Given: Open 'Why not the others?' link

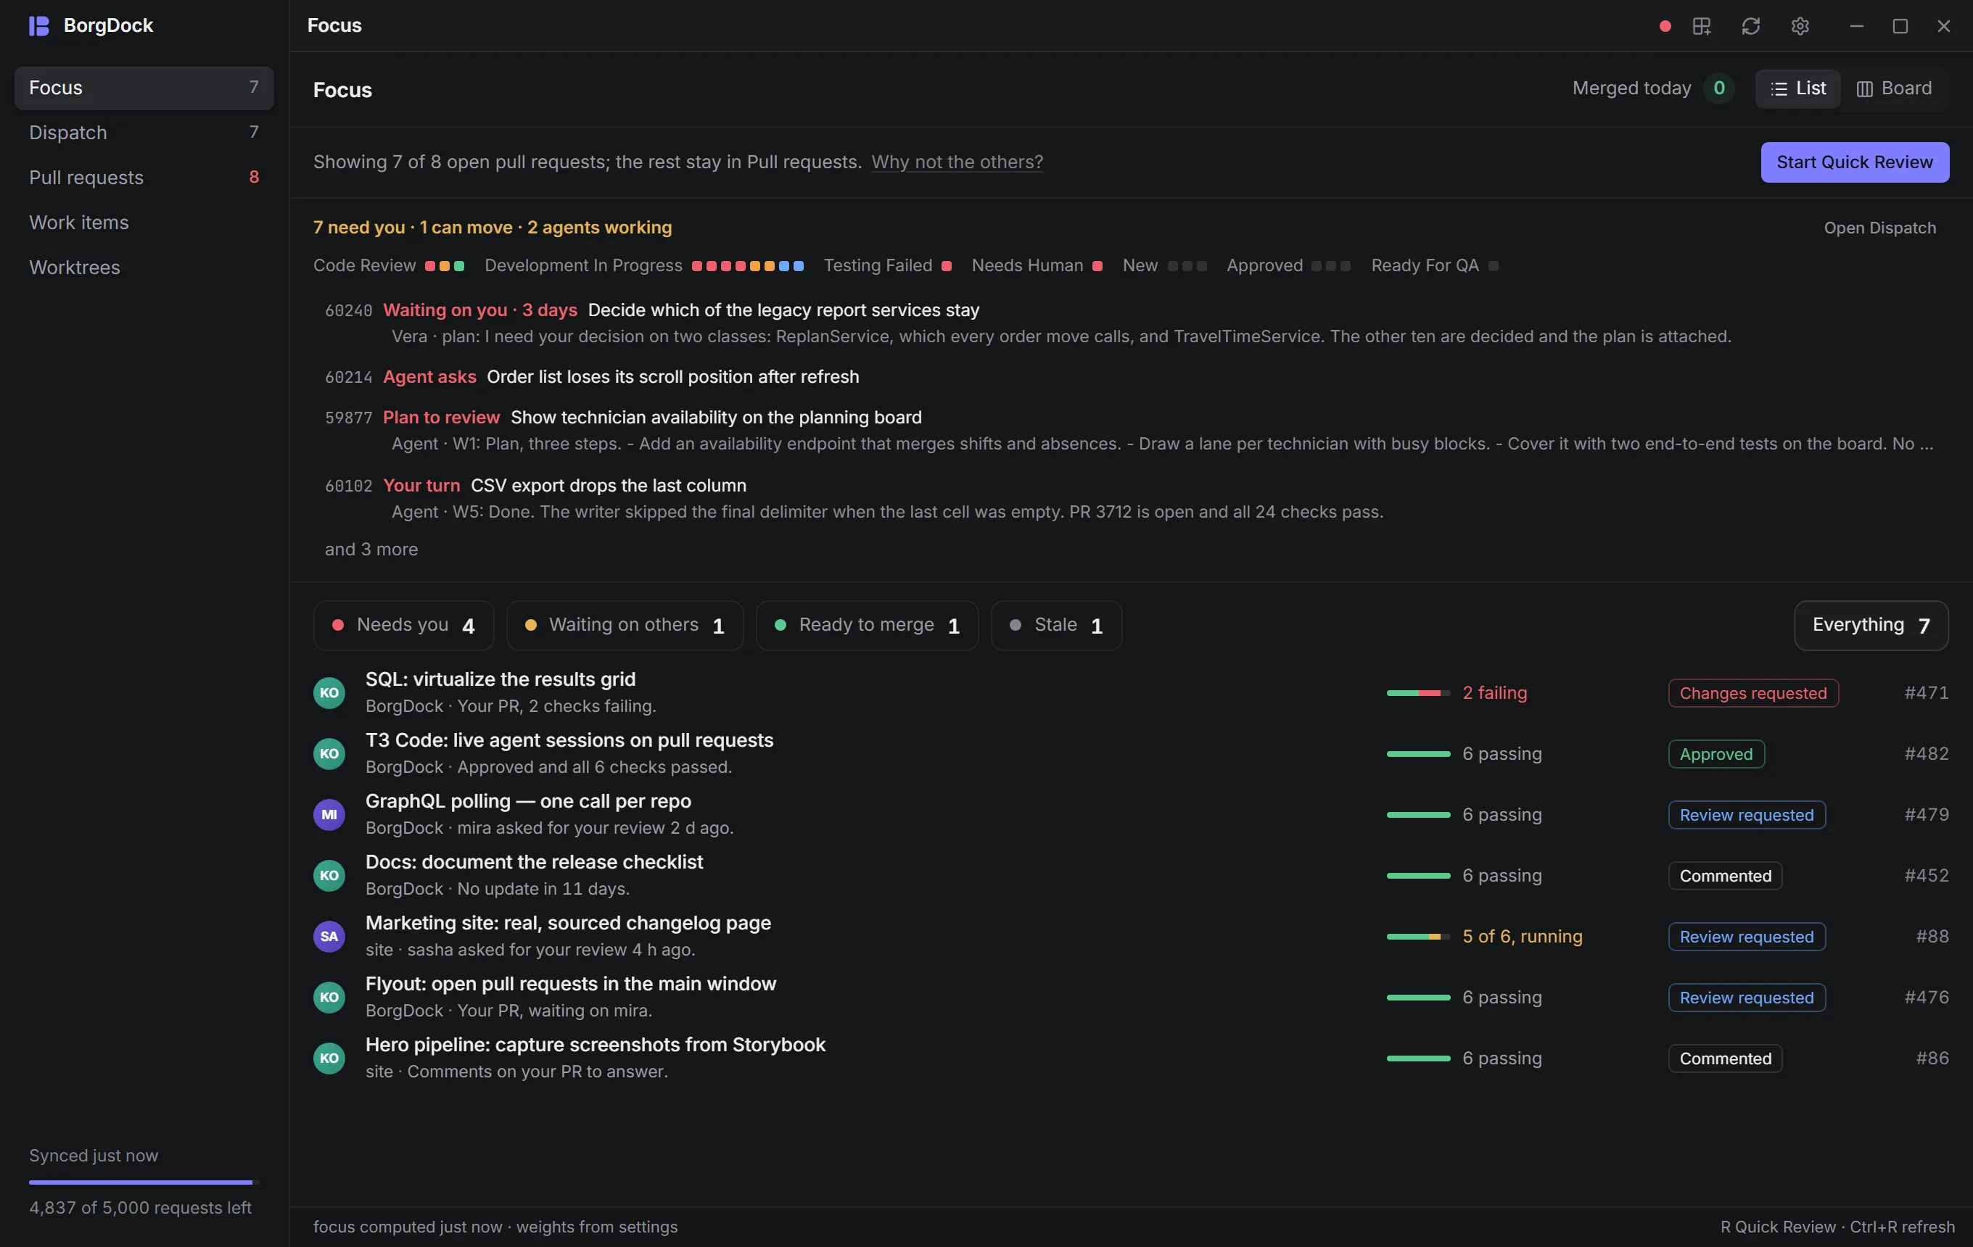Looking at the screenshot, I should 957,162.
